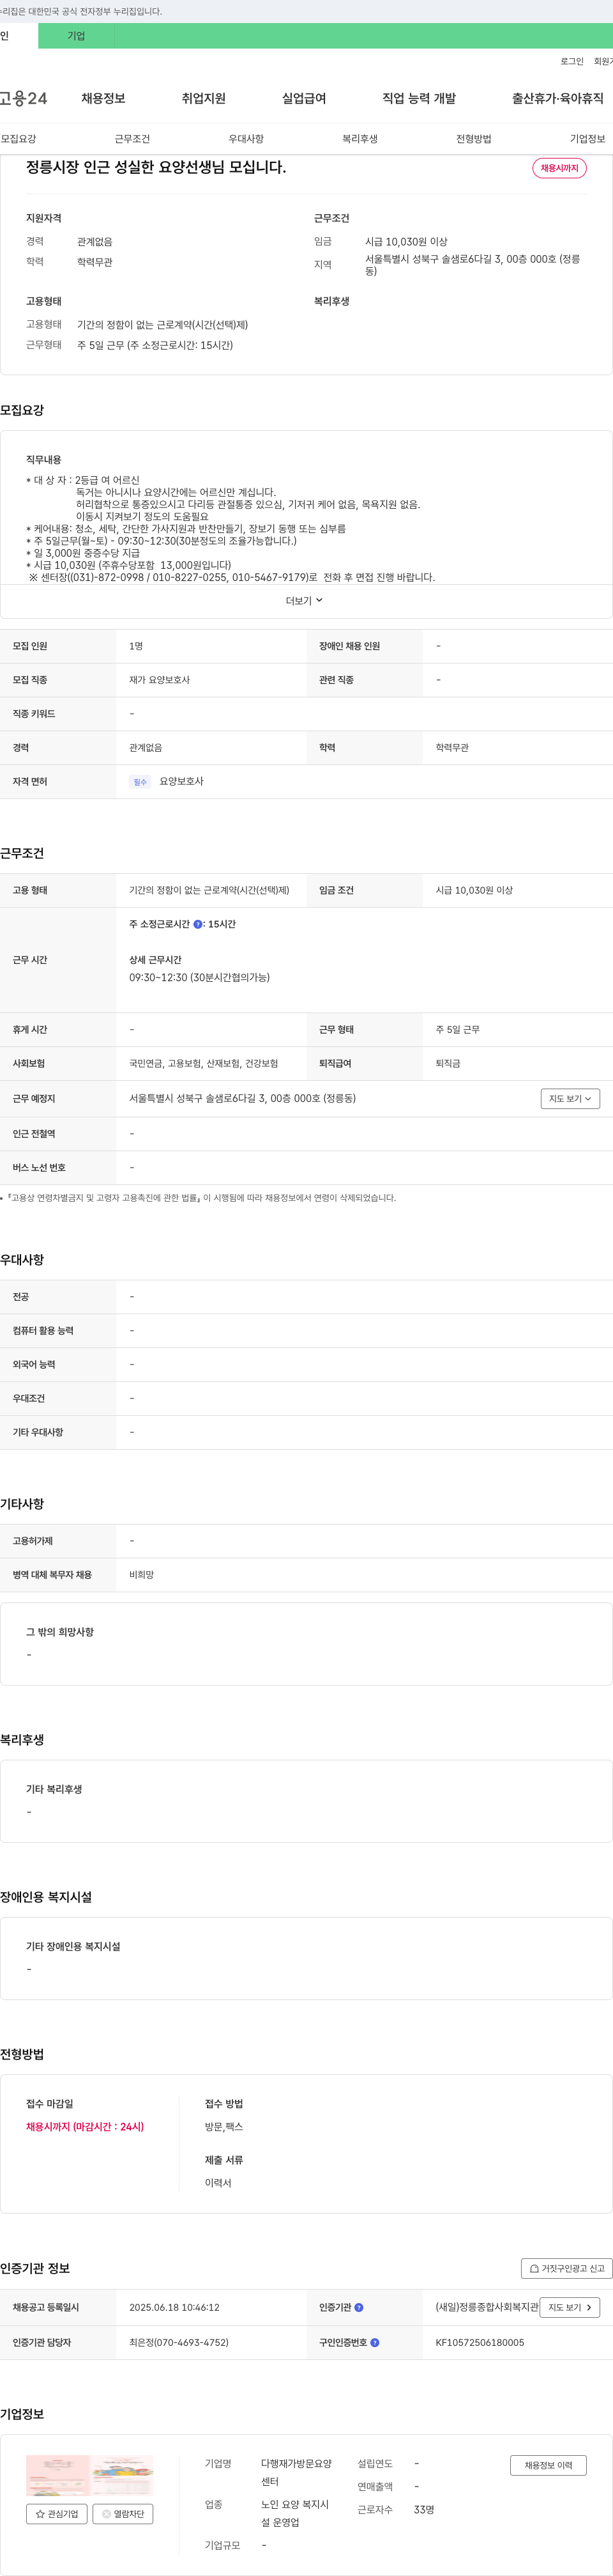Click the help icon beside 구인인증번호
Screen dimensions: 613x2576
point(374,2343)
